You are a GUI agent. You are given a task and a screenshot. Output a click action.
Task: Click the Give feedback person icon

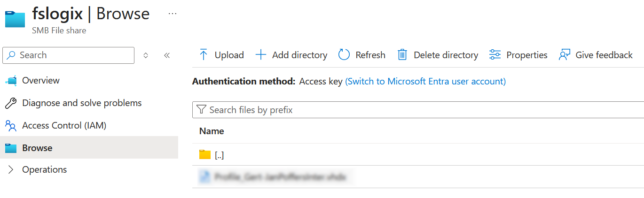564,55
